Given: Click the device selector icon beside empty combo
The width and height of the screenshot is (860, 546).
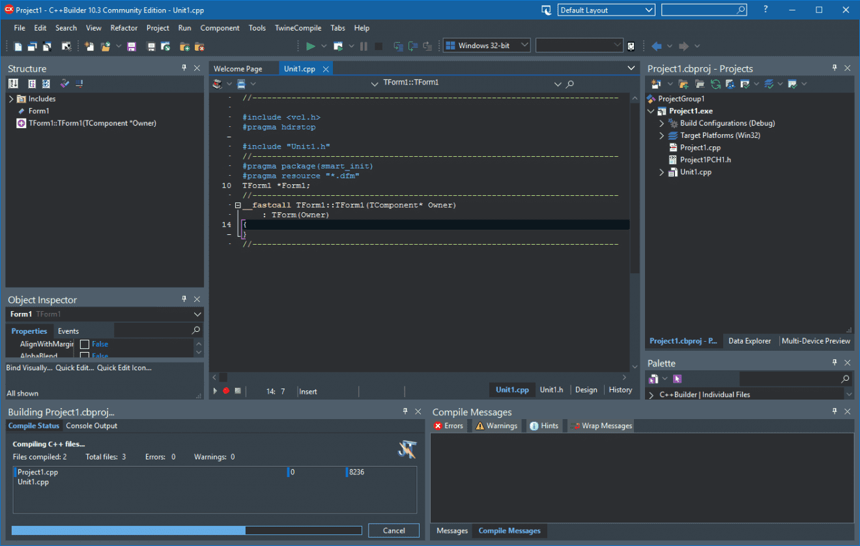Looking at the screenshot, I should pos(631,46).
